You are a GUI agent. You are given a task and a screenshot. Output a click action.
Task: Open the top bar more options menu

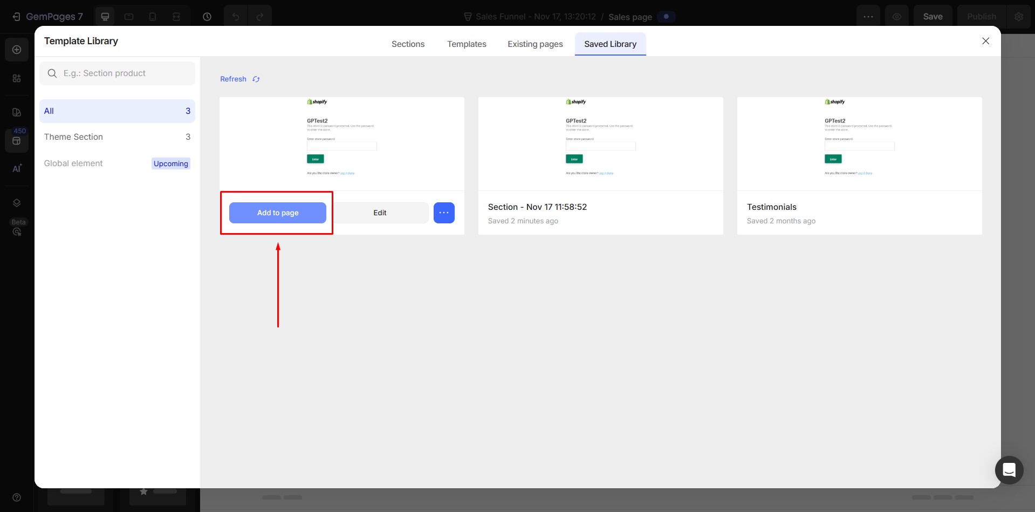click(868, 17)
